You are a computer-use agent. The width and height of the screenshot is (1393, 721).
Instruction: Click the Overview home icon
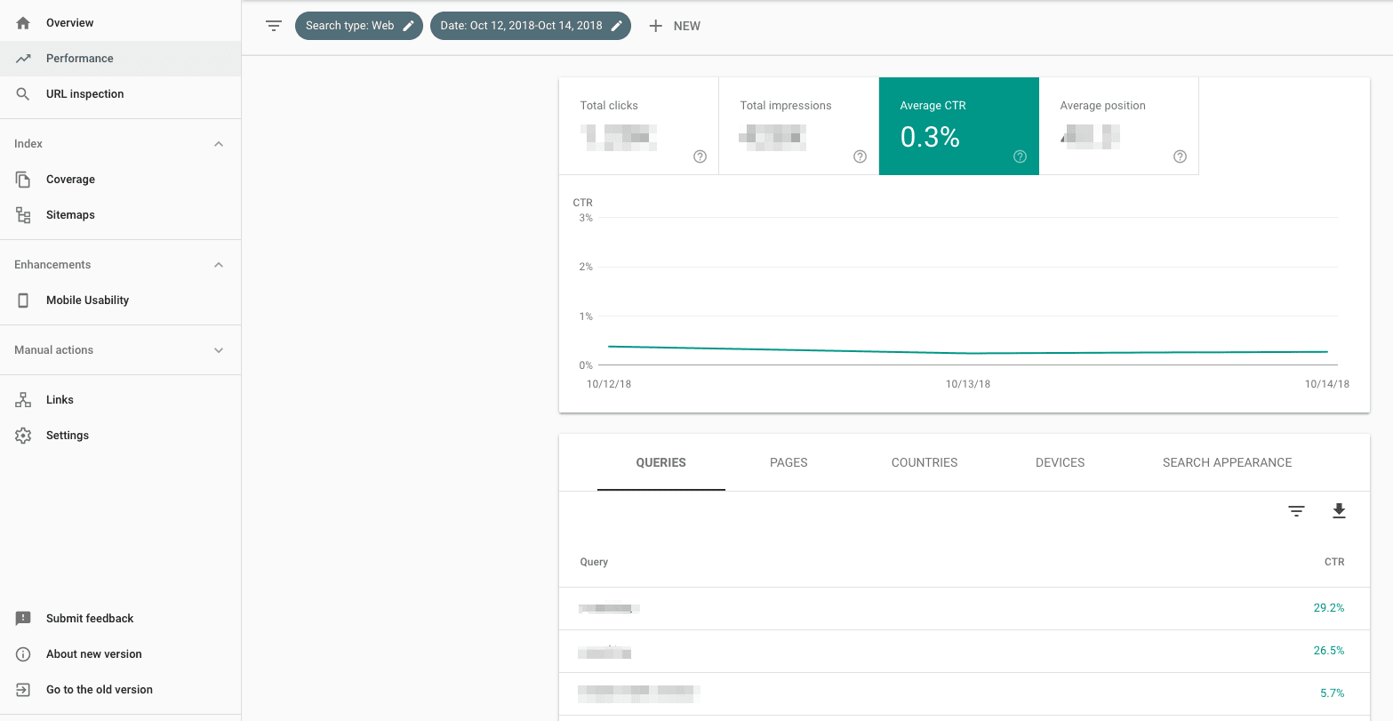click(x=23, y=22)
